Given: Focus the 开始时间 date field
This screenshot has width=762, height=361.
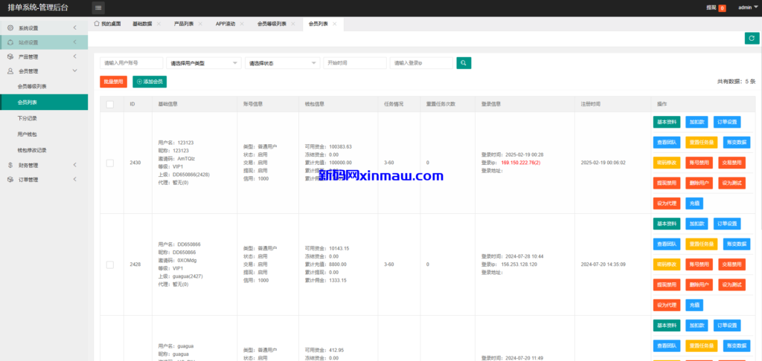Looking at the screenshot, I should click(x=355, y=63).
